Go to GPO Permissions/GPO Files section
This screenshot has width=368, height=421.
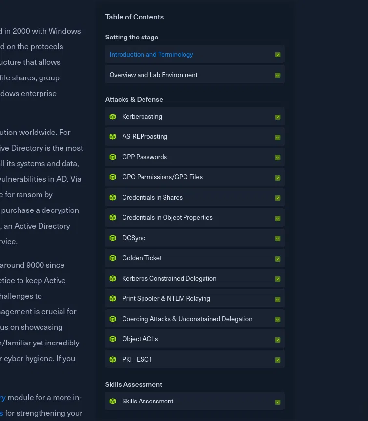(x=162, y=177)
